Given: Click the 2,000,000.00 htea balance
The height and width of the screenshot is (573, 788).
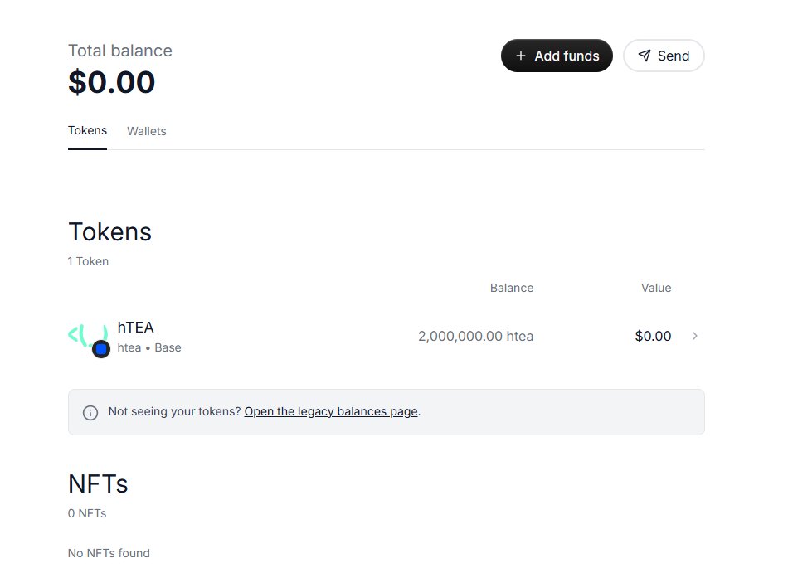Looking at the screenshot, I should click(475, 336).
